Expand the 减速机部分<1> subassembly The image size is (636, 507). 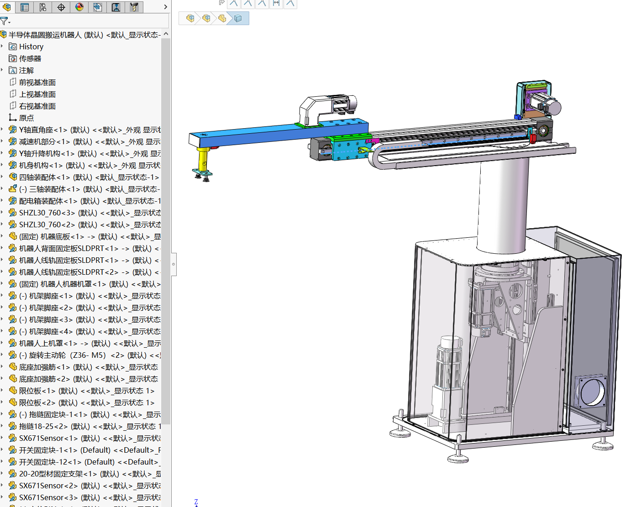[x=2, y=141]
